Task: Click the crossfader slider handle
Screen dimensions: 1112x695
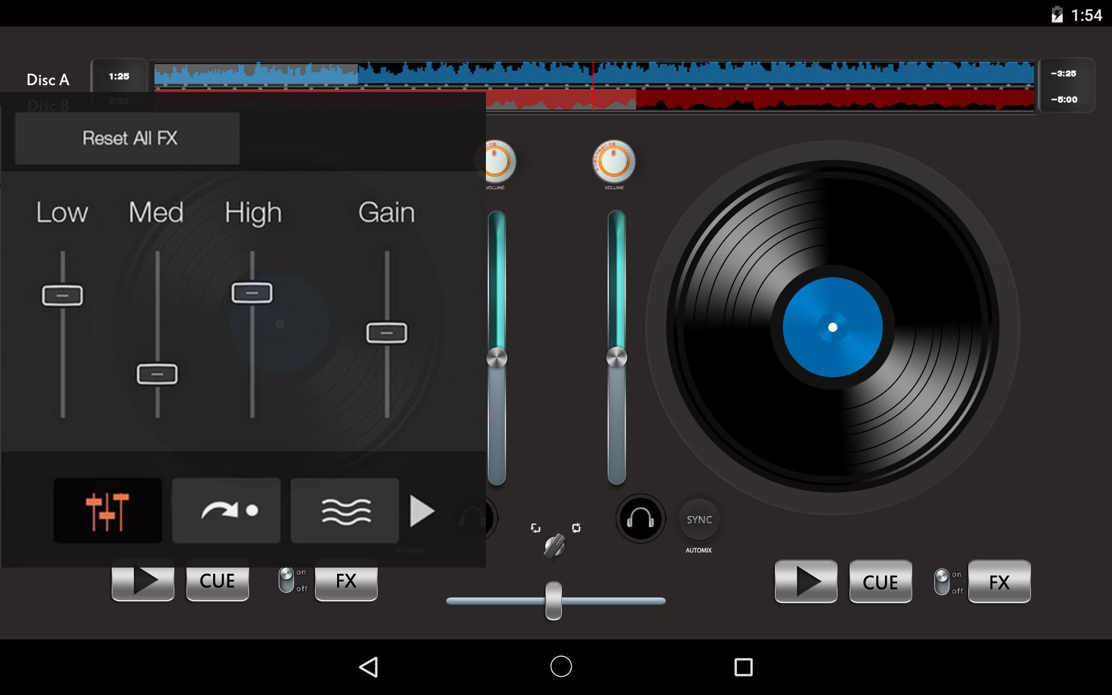Action: (x=554, y=601)
